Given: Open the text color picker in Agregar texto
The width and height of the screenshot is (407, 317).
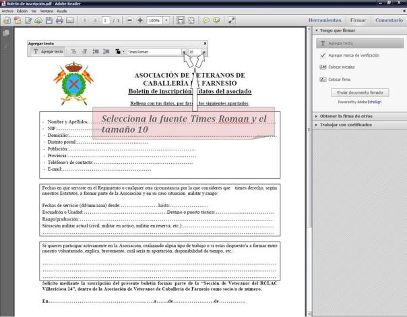Looking at the screenshot, I should pos(118,51).
